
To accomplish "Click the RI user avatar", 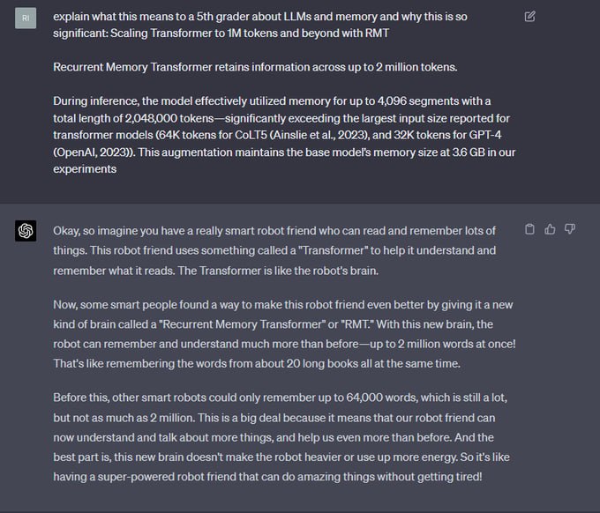I will click(26, 18).
